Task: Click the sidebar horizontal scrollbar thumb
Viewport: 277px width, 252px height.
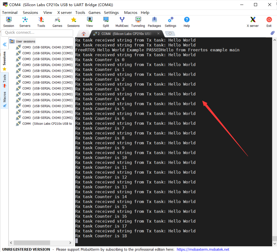Action: pos(32,243)
